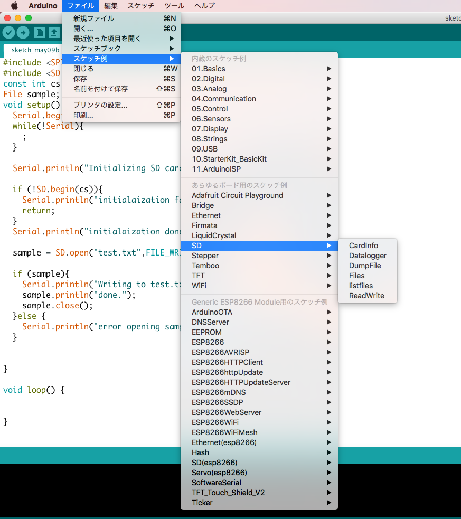This screenshot has width=461, height=519.
Task: Open the DumpFile SD example
Action: 368,266
